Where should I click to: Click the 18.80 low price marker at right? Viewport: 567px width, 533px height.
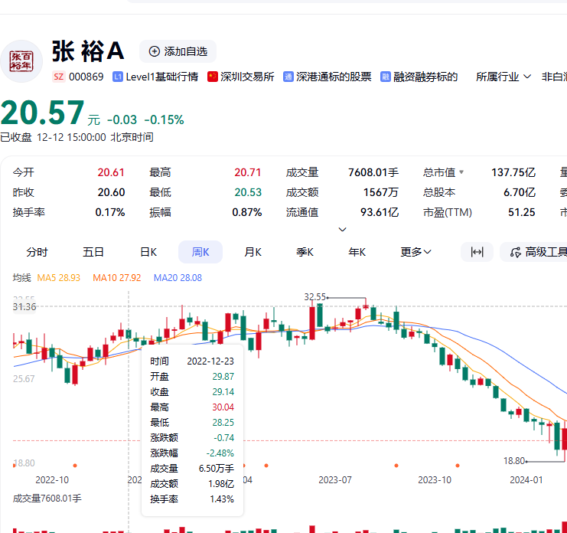click(x=514, y=461)
